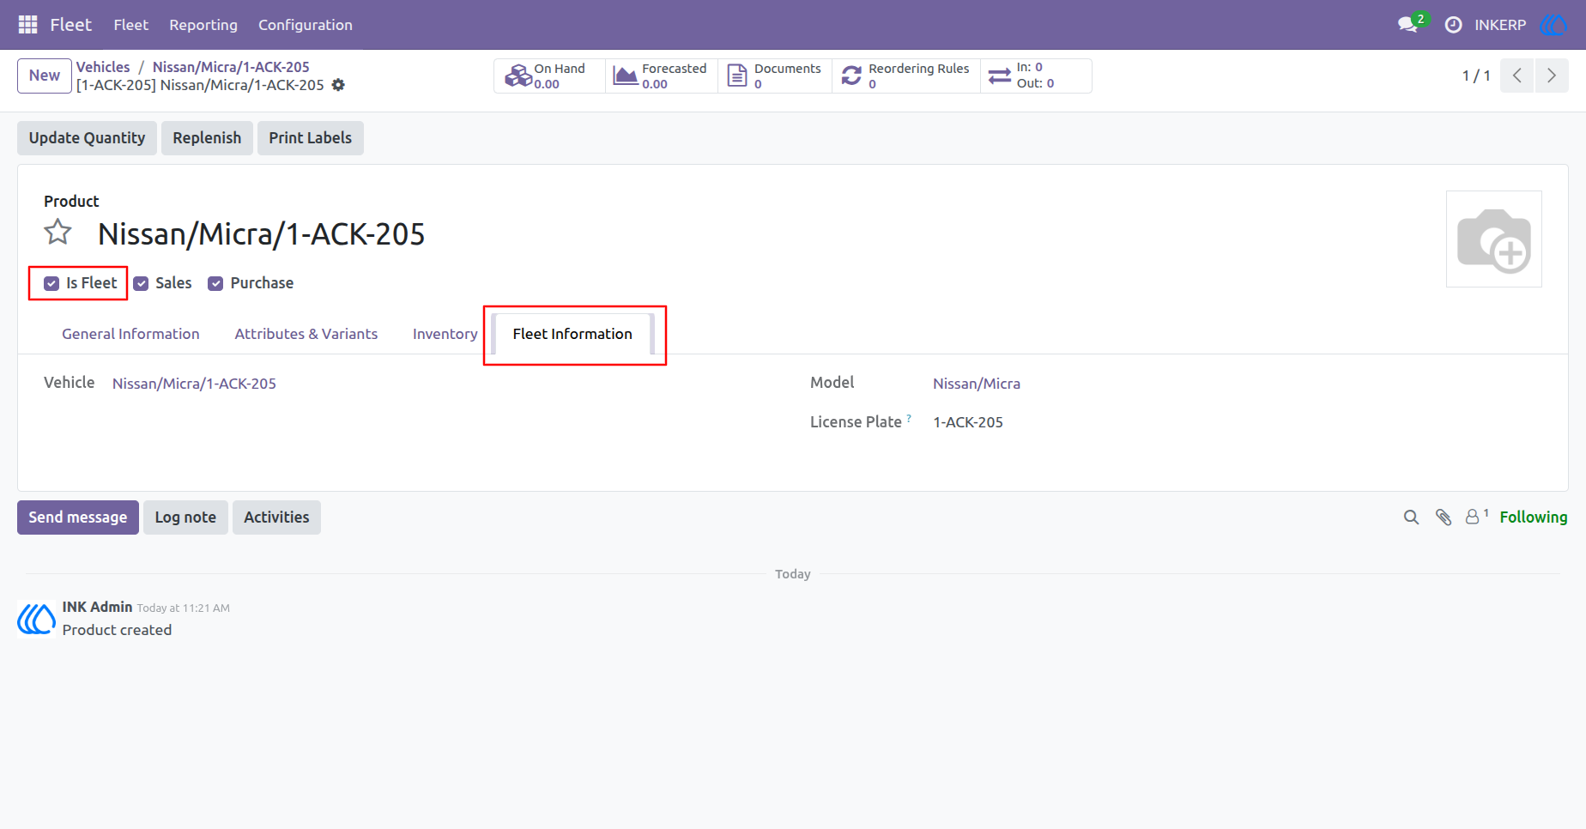
Task: Open Nissan/Micra/1-ACK-205 breadcrumb link
Action: point(231,67)
